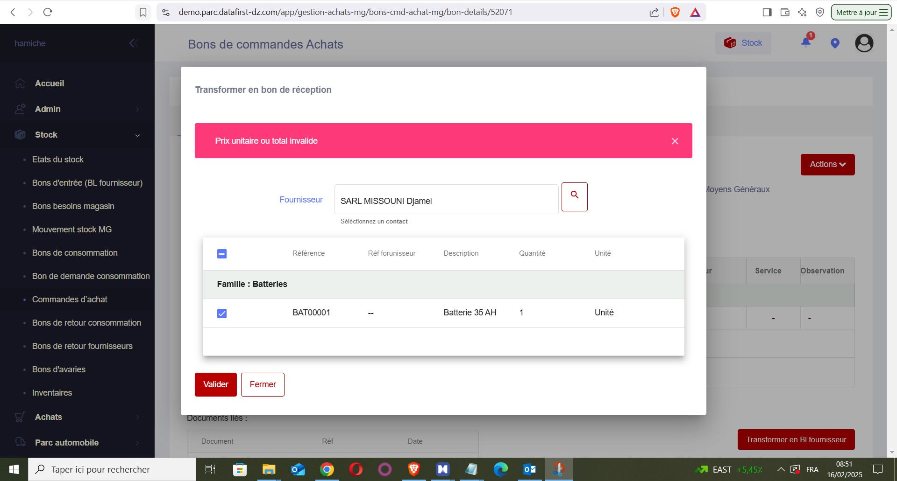Click the Valider button
The height and width of the screenshot is (481, 897).
point(215,384)
